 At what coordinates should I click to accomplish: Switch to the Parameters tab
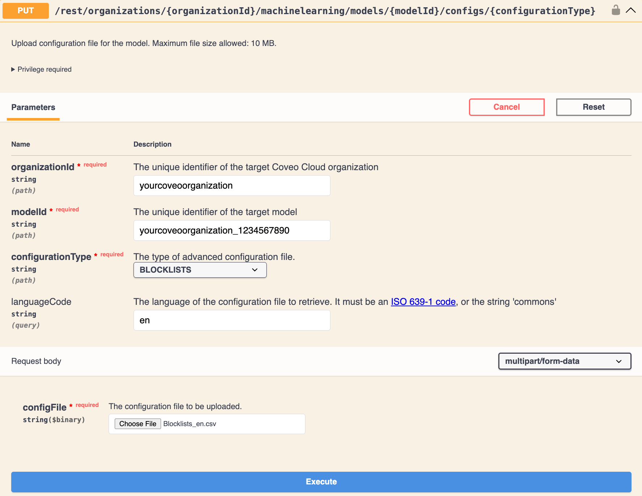[x=33, y=107]
